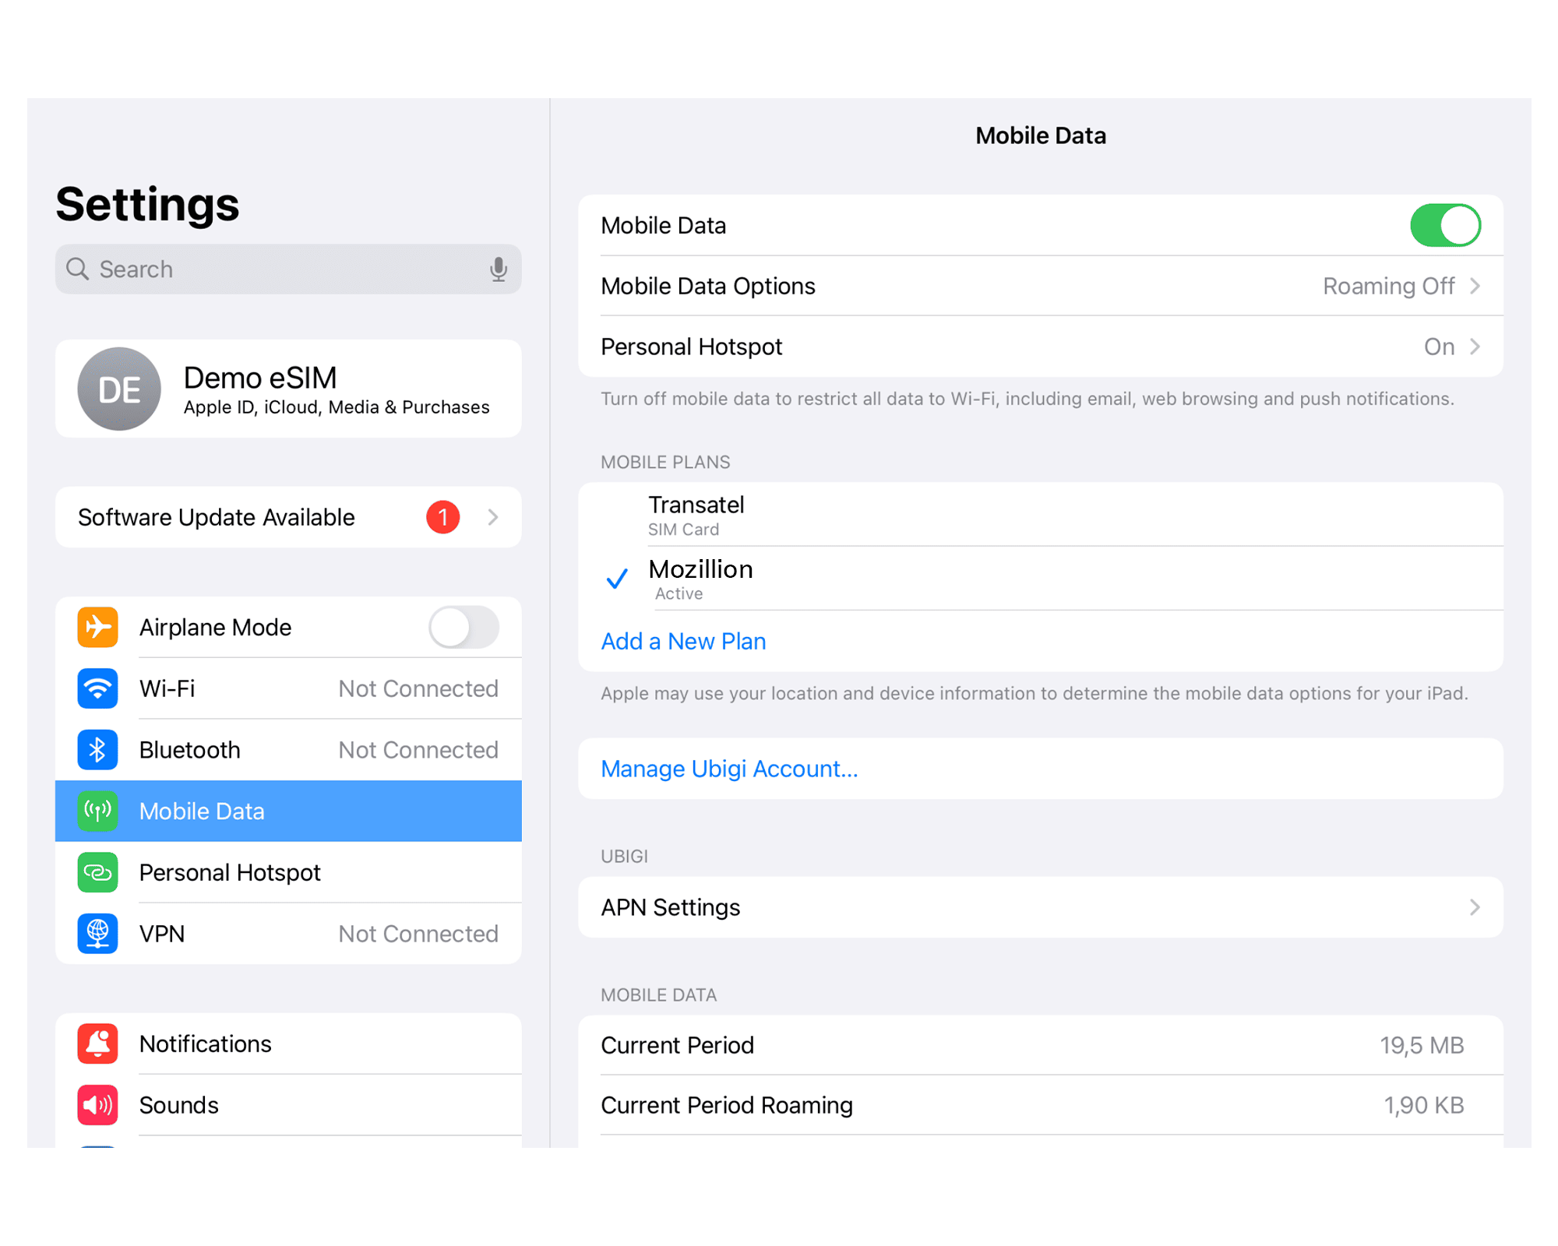Expand Personal Hotspot On chevron
This screenshot has height=1246, width=1558.
tap(1475, 347)
